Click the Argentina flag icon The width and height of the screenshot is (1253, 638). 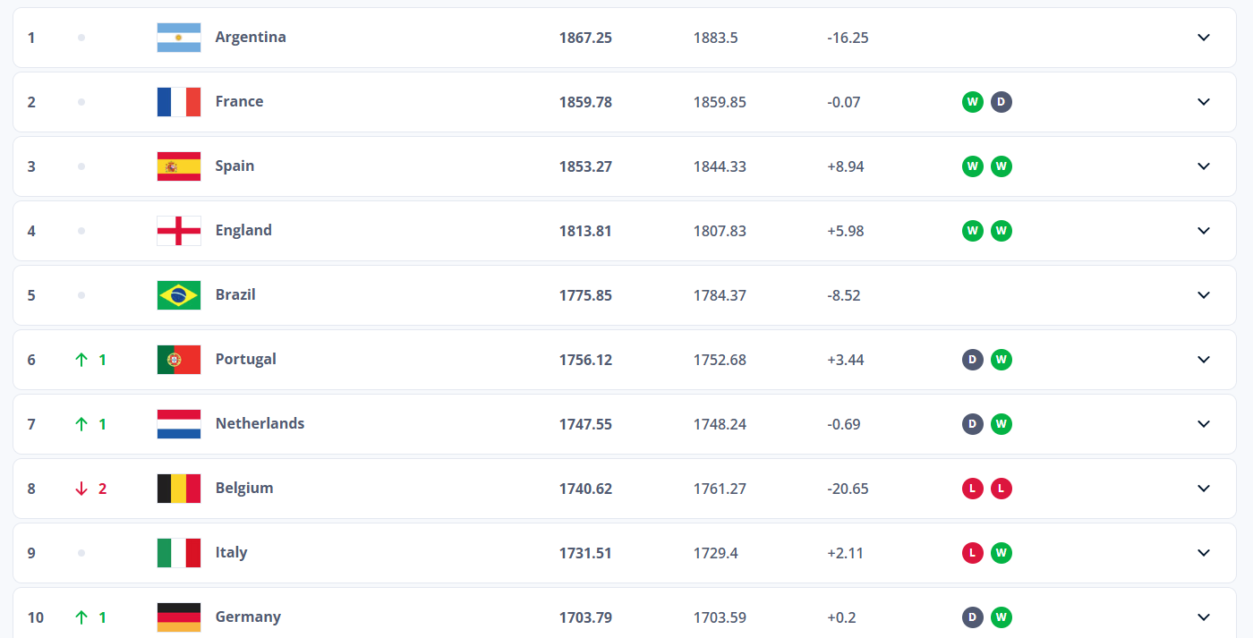click(179, 38)
